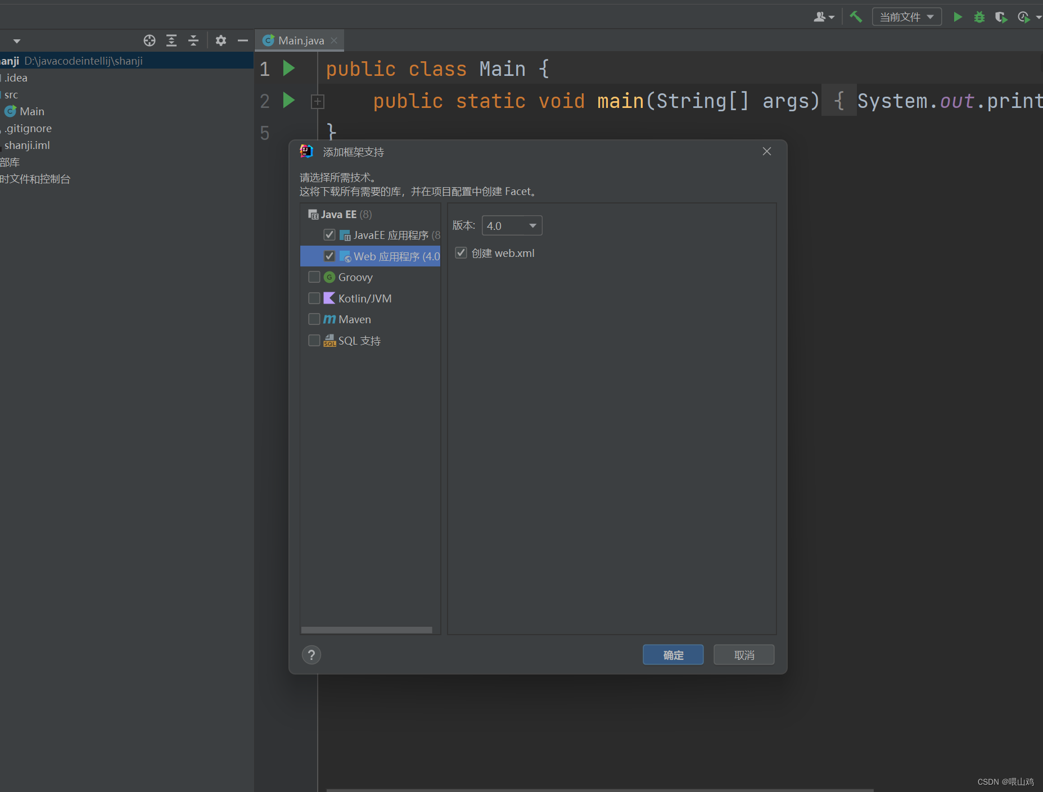
Task: Click the framework list horizontal scrollbar
Action: coord(367,630)
